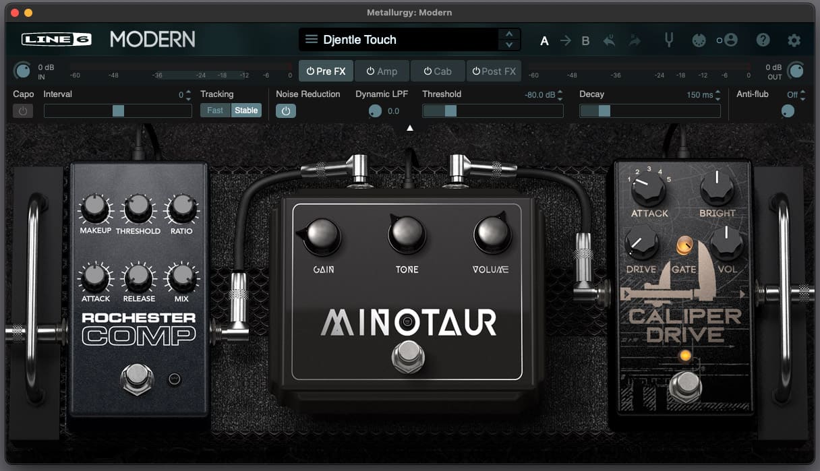The image size is (820, 471).
Task: Click the Minotaur Gain knob
Action: coord(322,235)
